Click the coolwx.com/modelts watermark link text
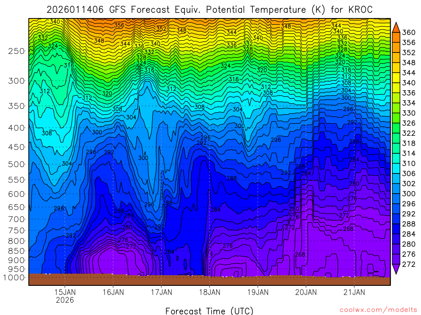This screenshot has height=315, width=421. click(x=378, y=310)
